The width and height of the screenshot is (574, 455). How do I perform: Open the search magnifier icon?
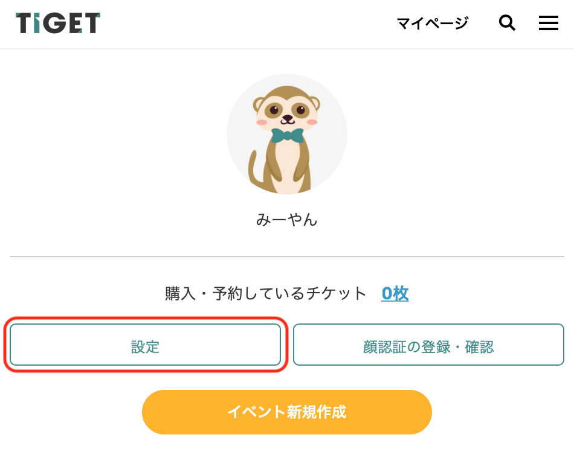(x=507, y=23)
